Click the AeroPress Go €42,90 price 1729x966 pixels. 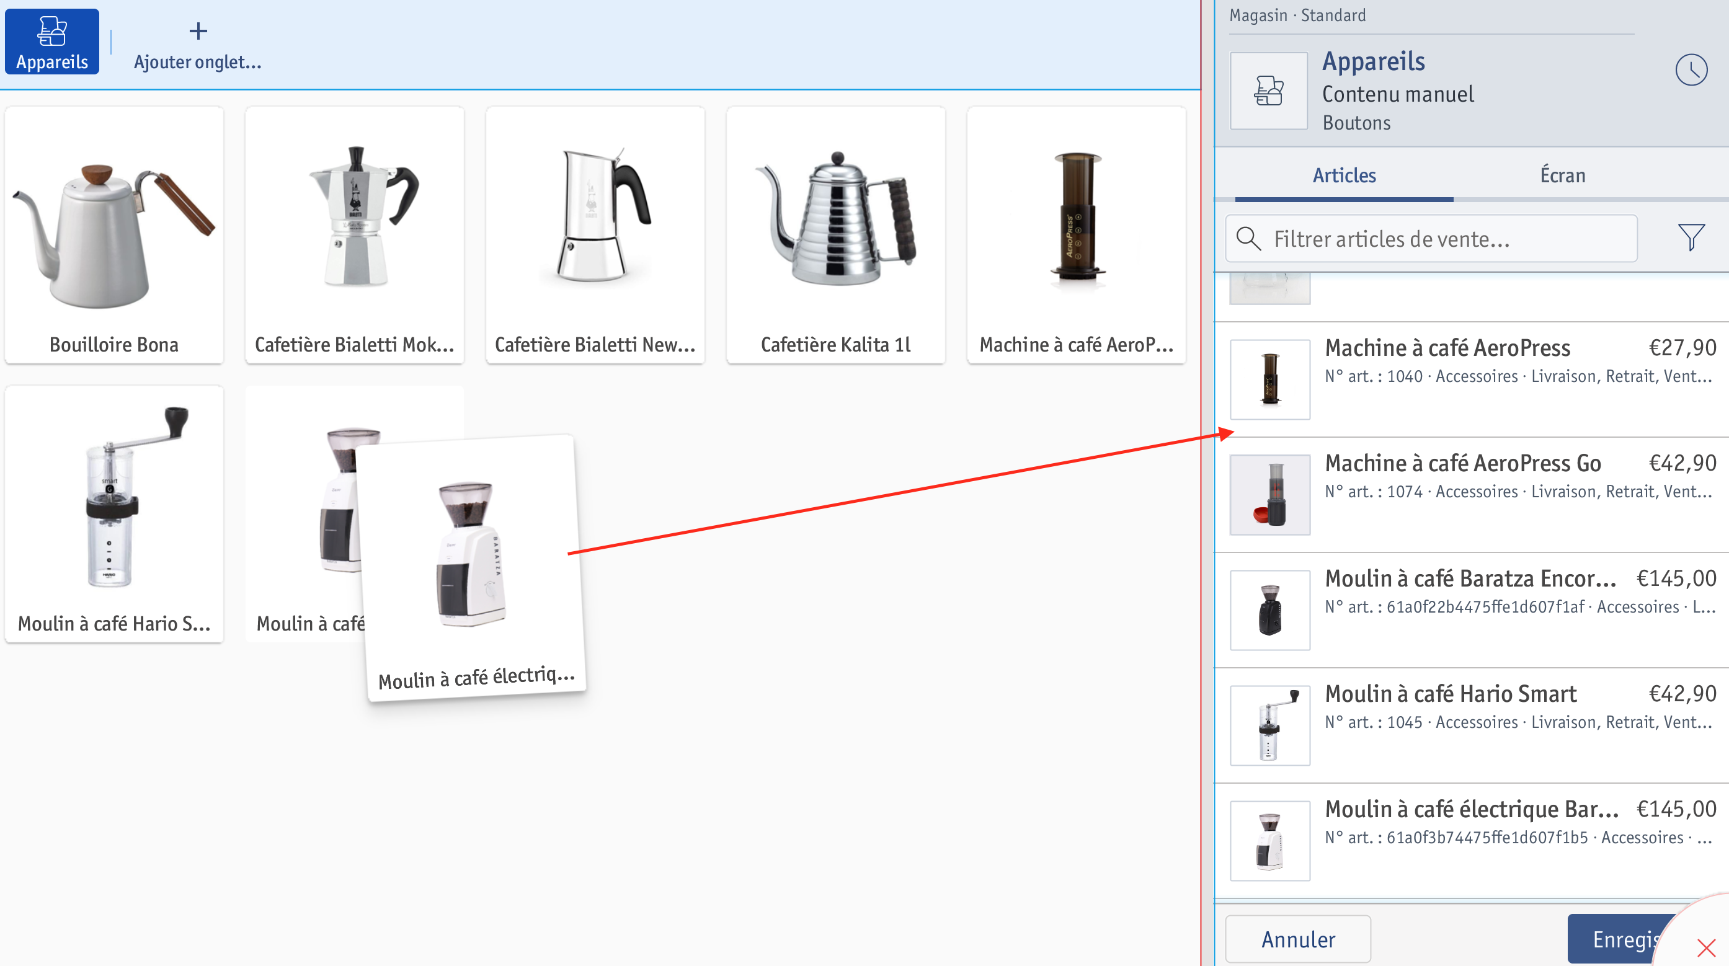[1682, 463]
